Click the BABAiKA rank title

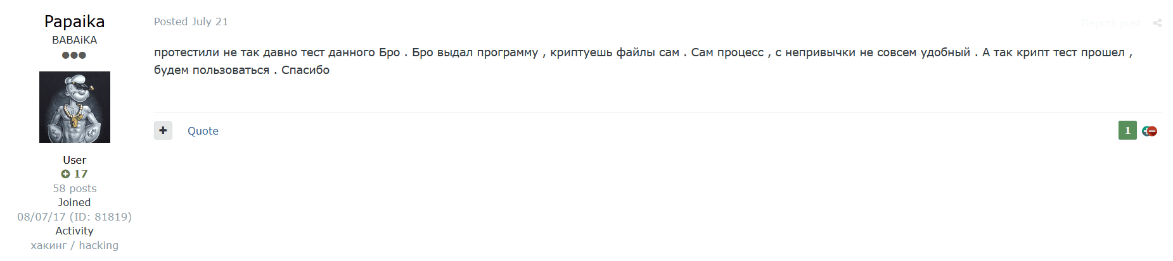[75, 40]
